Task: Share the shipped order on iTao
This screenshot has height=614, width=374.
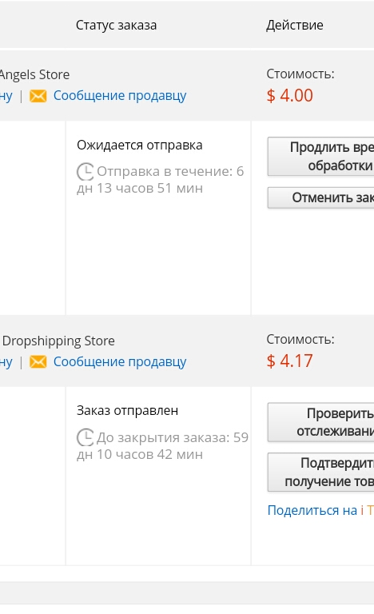Action: click(x=320, y=510)
